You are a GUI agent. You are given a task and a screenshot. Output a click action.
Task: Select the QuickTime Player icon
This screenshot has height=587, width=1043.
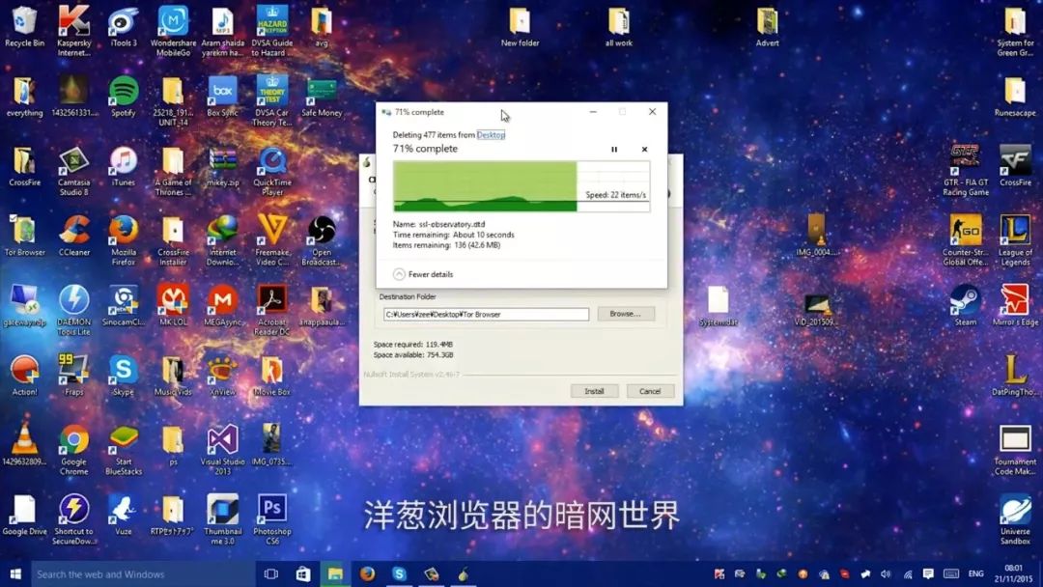point(272,172)
